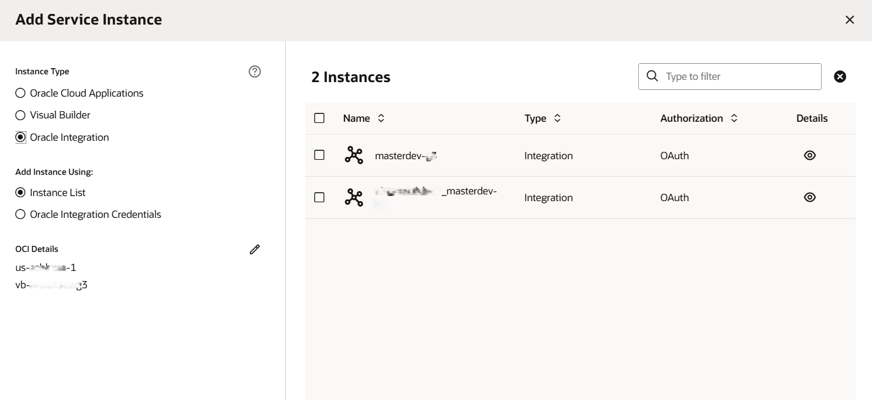The image size is (872, 400).
Task: Clear the filter with the X icon
Action: tap(840, 77)
